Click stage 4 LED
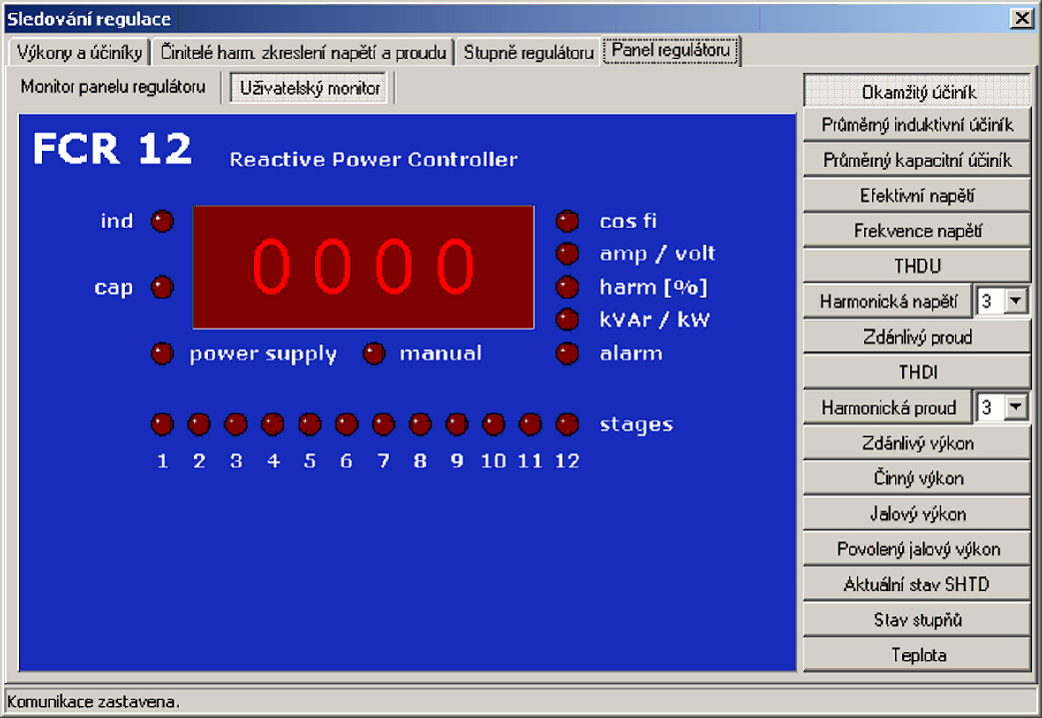This screenshot has width=1042, height=718. coord(273,423)
